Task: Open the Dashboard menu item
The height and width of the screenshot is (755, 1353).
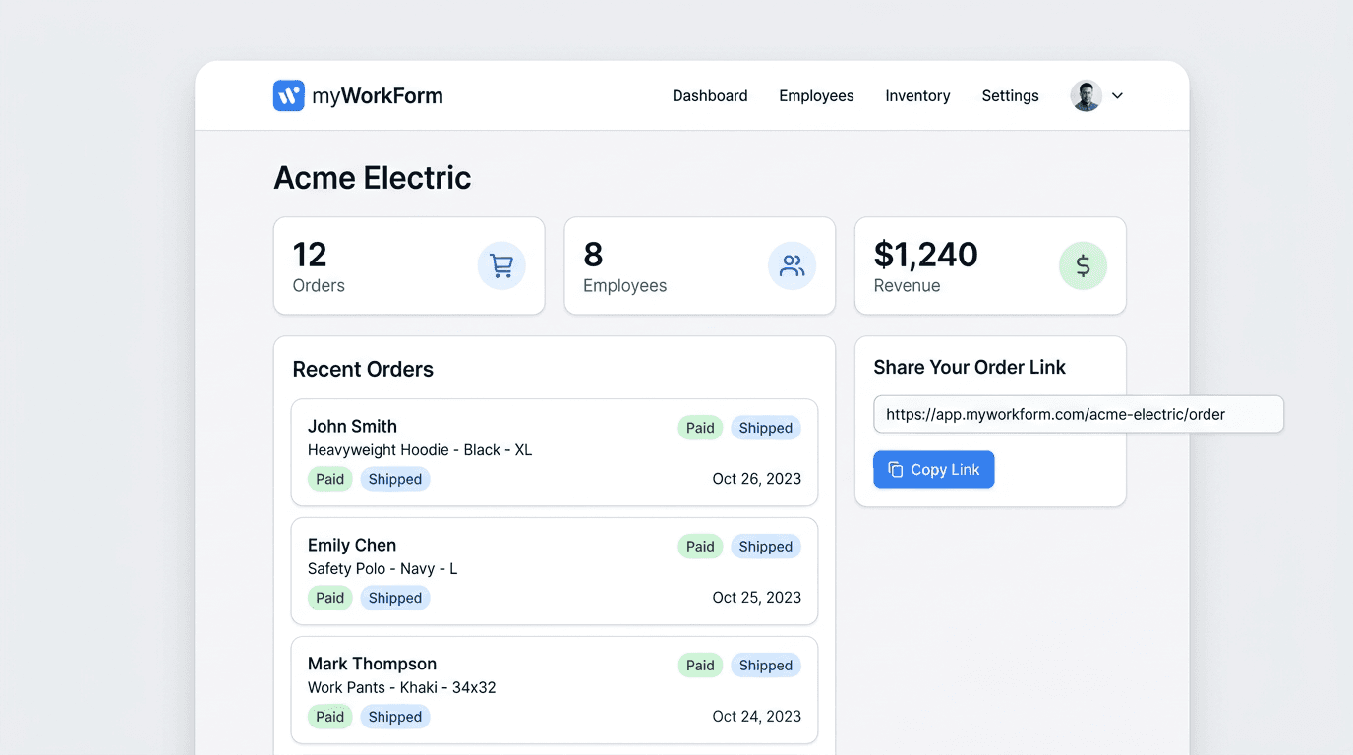Action: coord(710,95)
